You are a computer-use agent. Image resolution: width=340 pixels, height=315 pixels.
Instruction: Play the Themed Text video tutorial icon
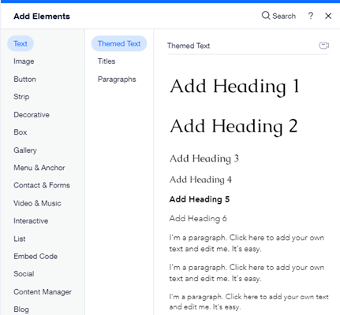click(324, 46)
